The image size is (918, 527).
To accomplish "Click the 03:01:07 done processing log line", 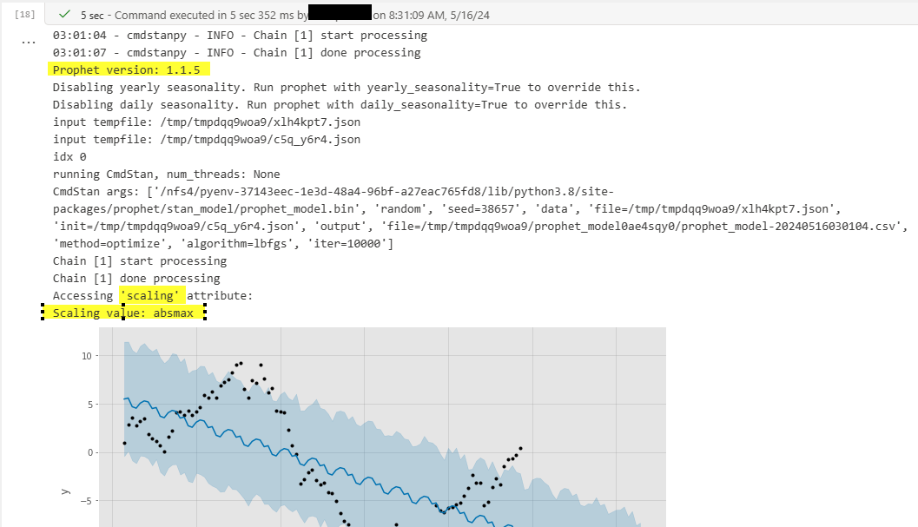I will 236,53.
